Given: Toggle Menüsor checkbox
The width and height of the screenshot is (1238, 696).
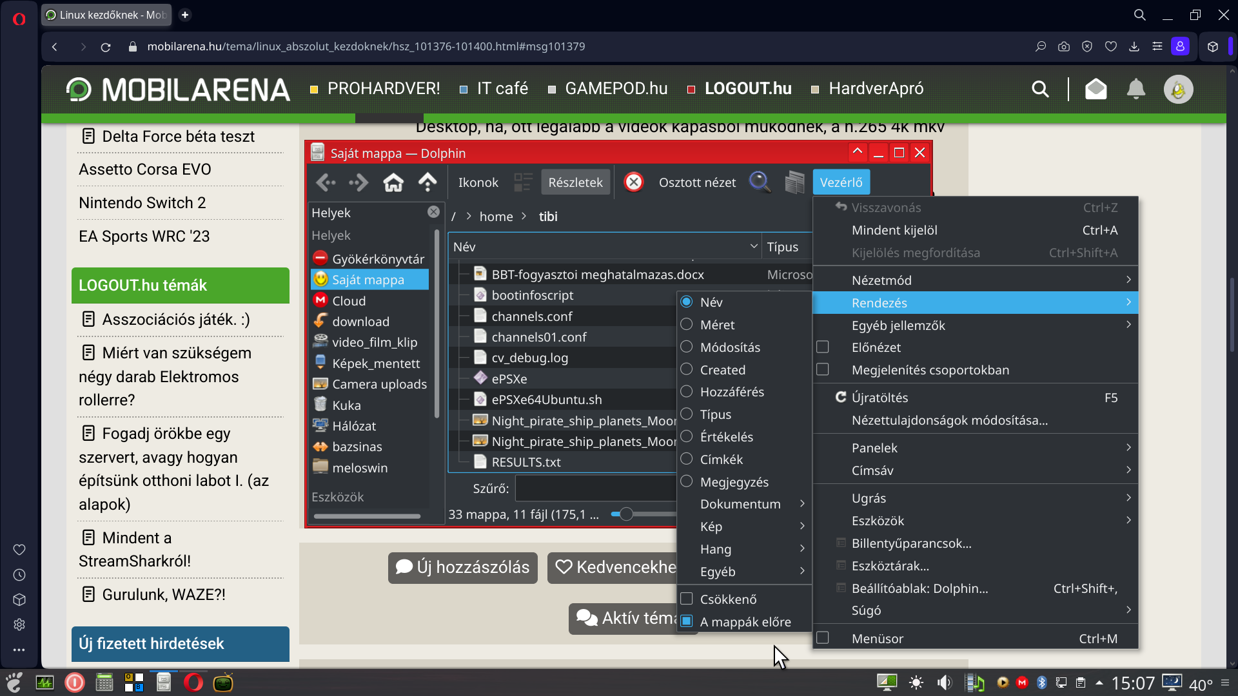Looking at the screenshot, I should 823,639.
